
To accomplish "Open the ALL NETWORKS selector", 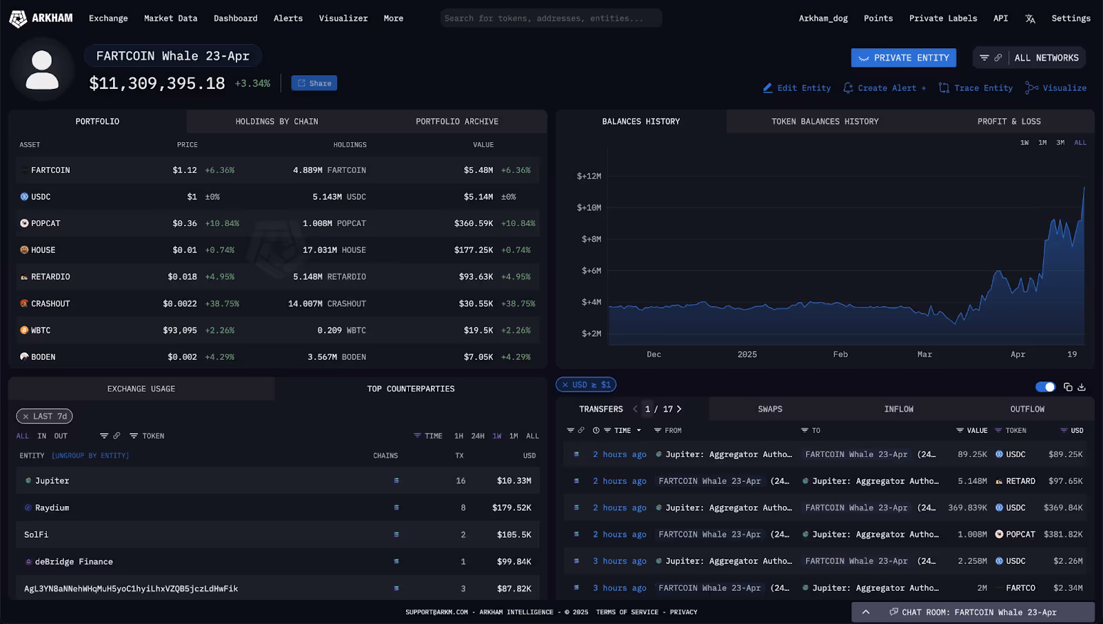I will [x=1046, y=58].
